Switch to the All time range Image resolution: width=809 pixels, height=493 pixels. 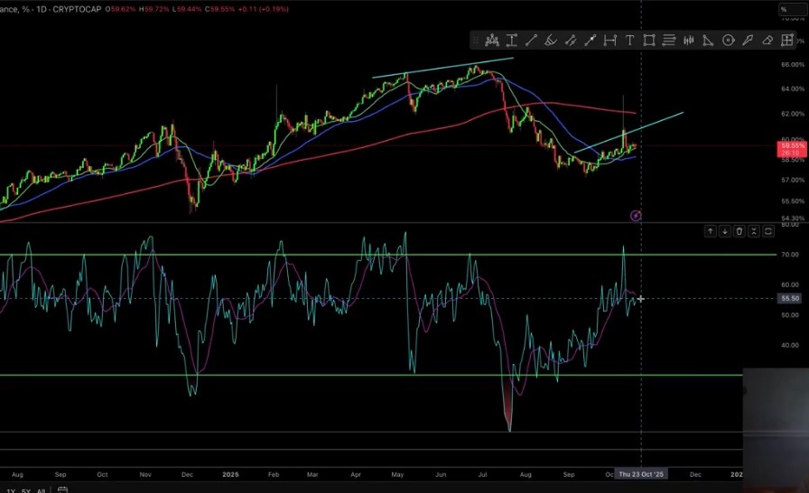[x=41, y=490]
